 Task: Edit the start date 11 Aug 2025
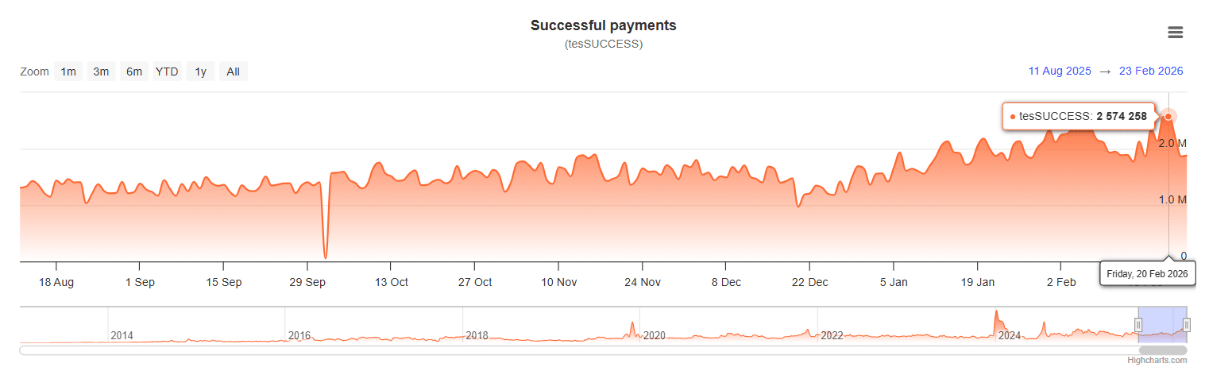click(x=1060, y=71)
